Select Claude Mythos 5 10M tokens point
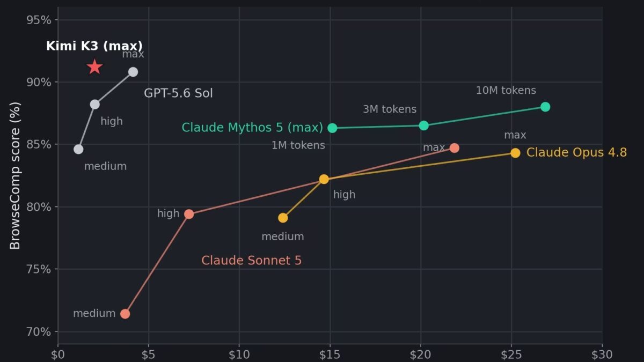This screenshot has height=362, width=644. 545,107
